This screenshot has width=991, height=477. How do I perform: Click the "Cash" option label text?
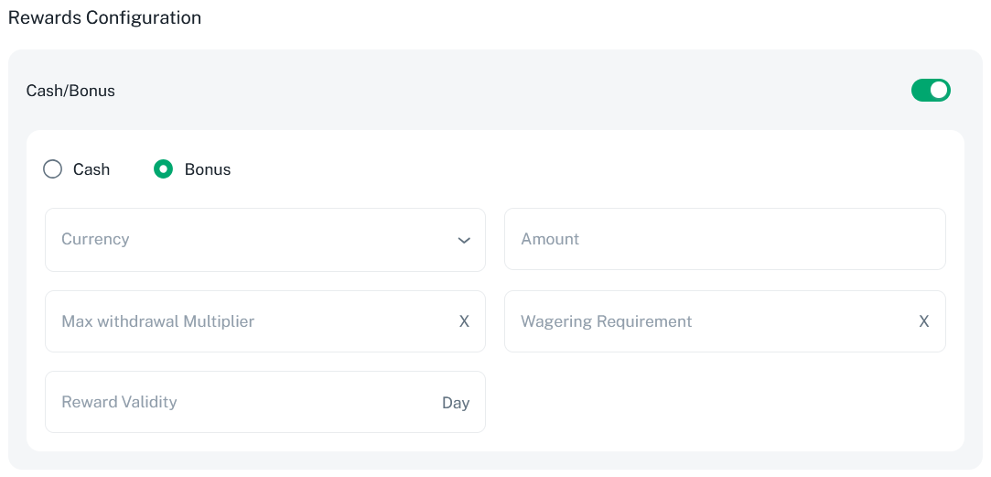tap(92, 169)
